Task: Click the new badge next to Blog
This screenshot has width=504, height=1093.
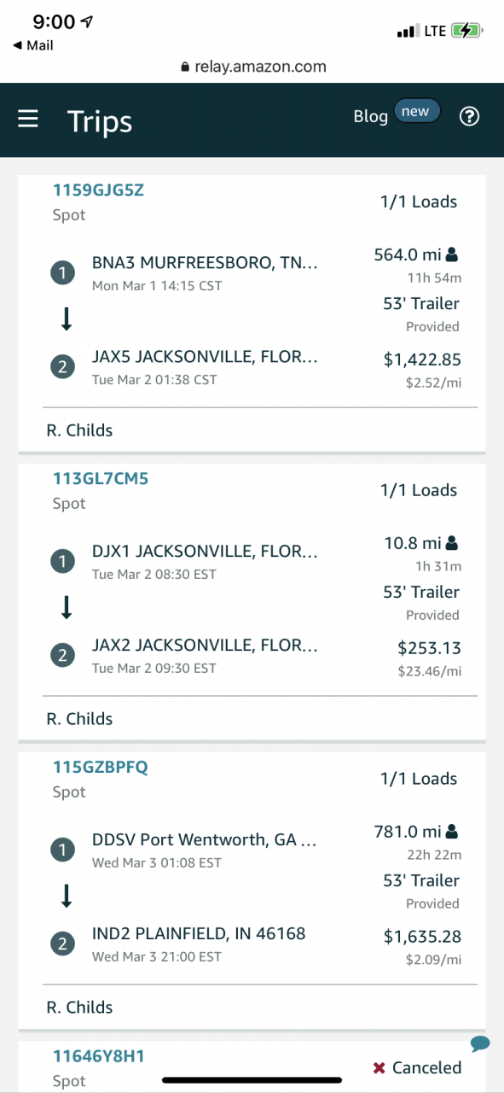Action: click(x=416, y=112)
